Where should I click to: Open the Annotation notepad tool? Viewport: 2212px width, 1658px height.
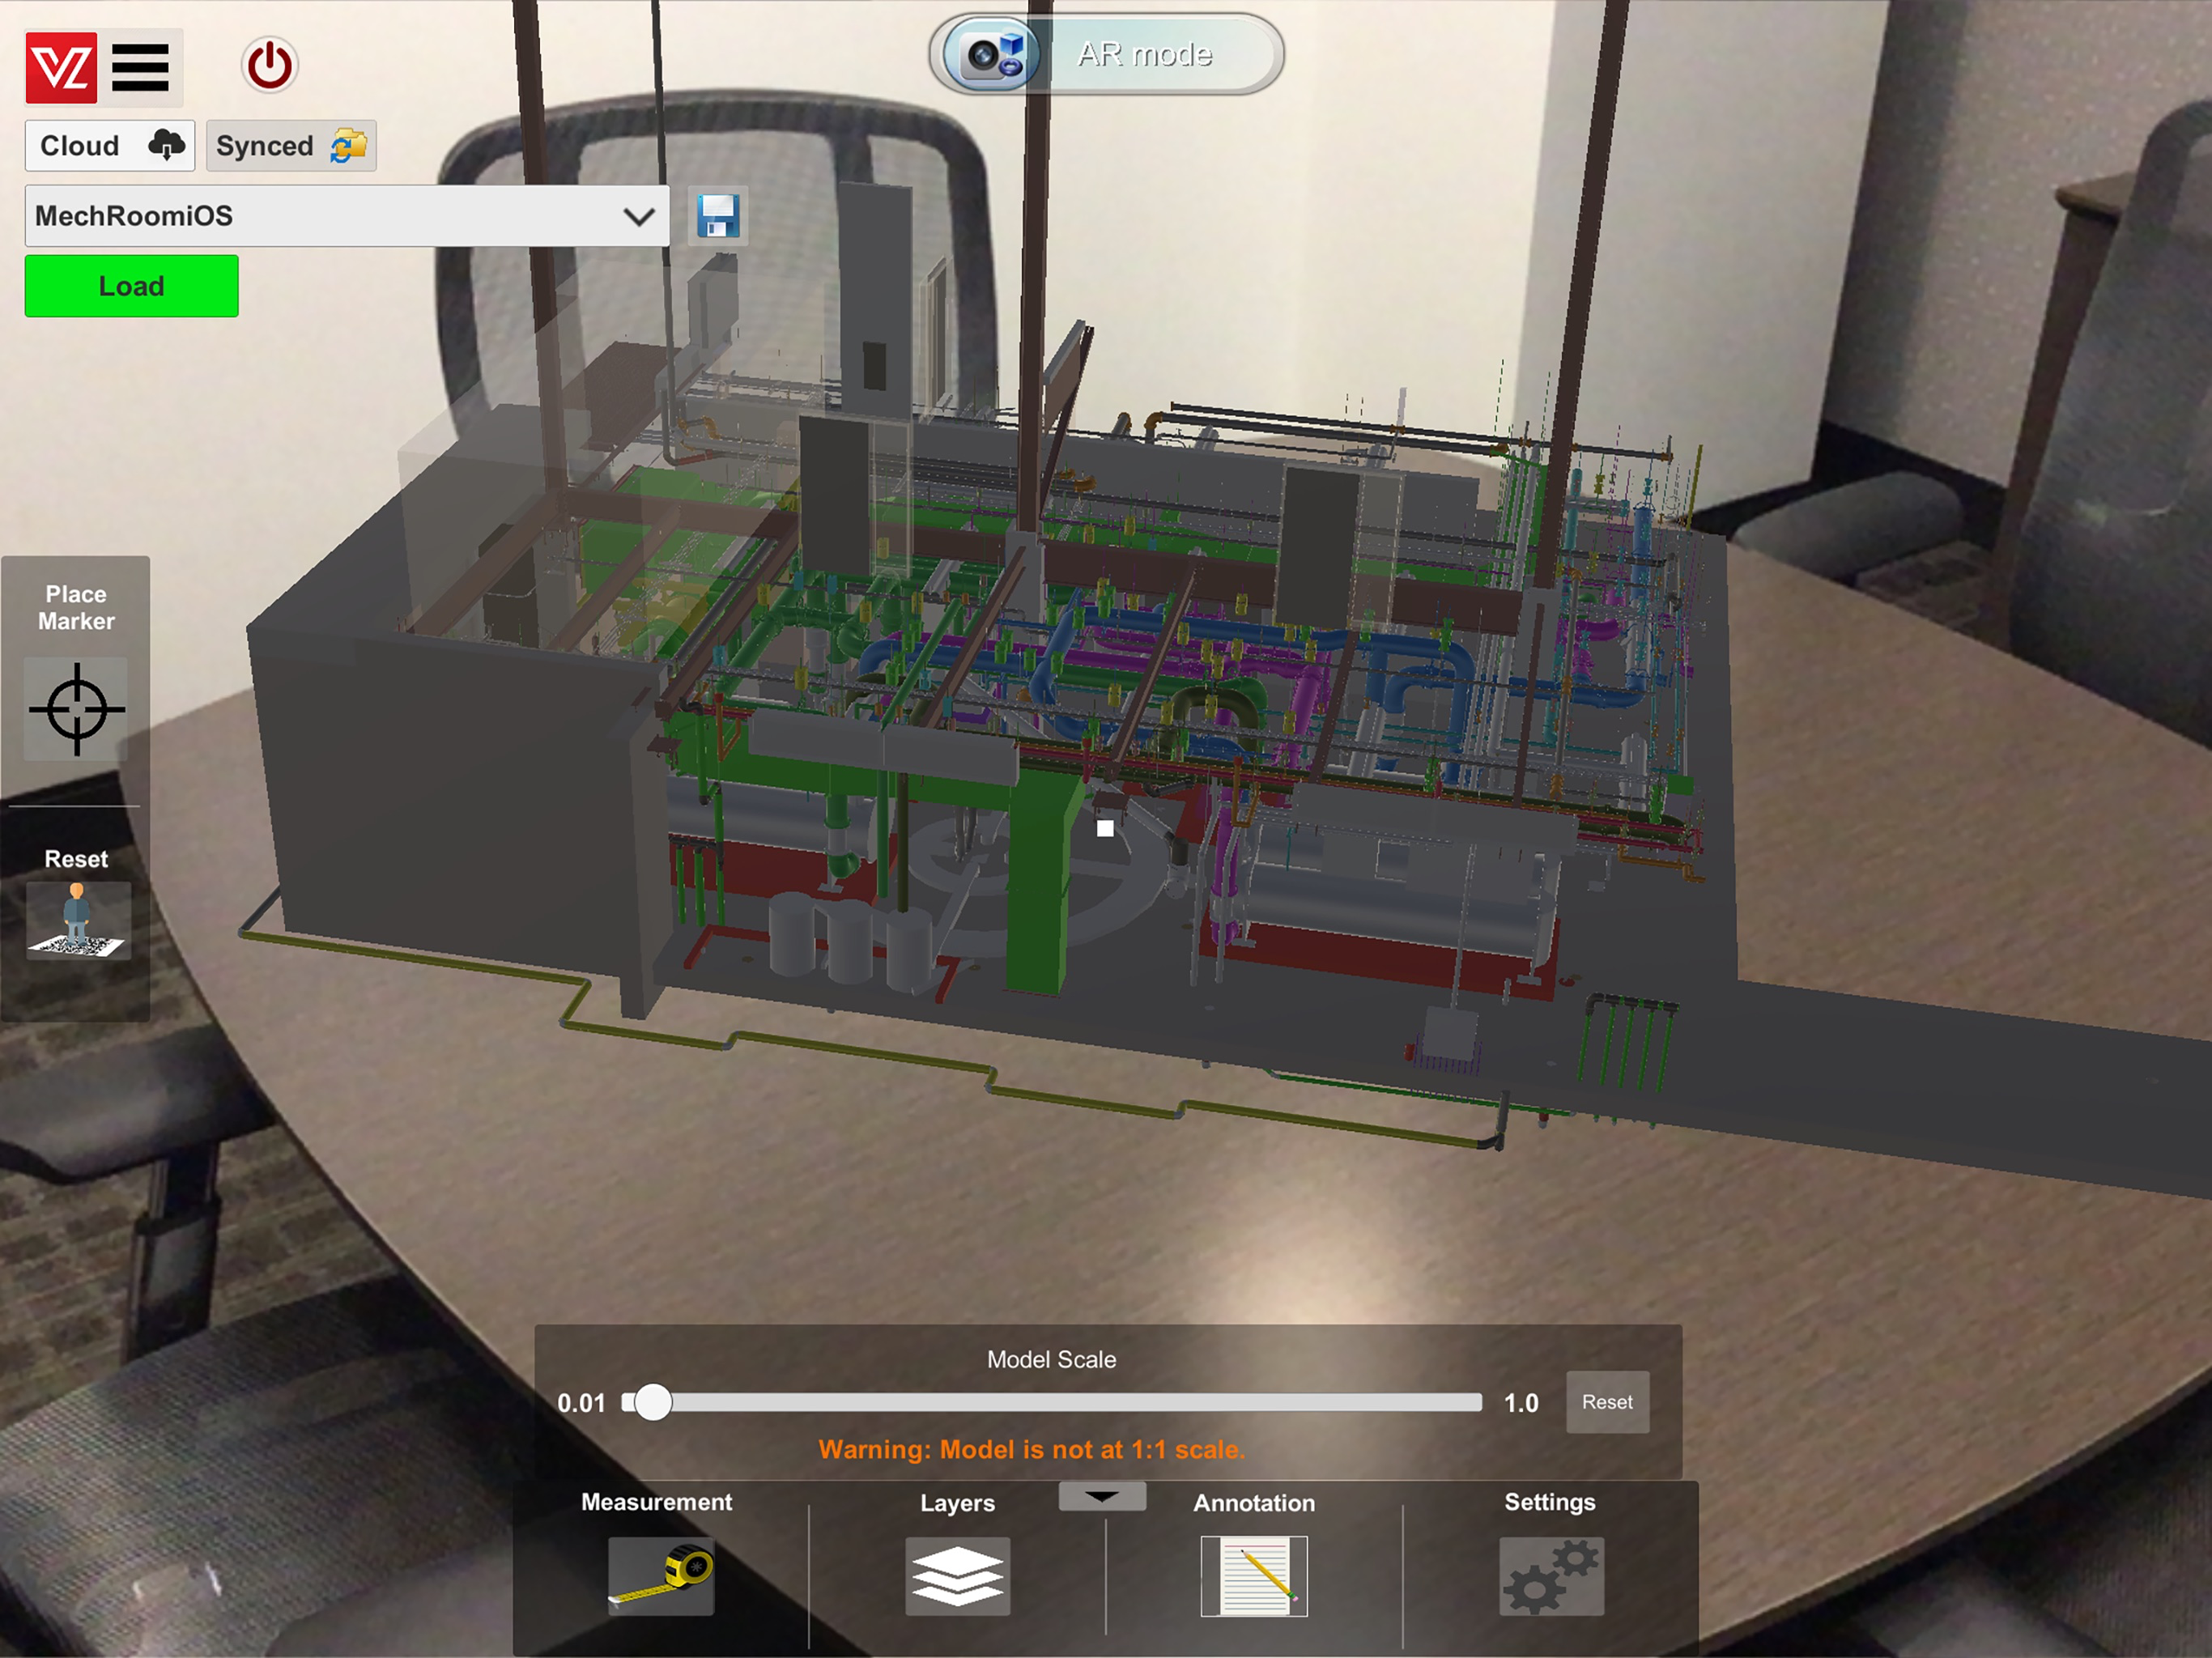click(1254, 1575)
